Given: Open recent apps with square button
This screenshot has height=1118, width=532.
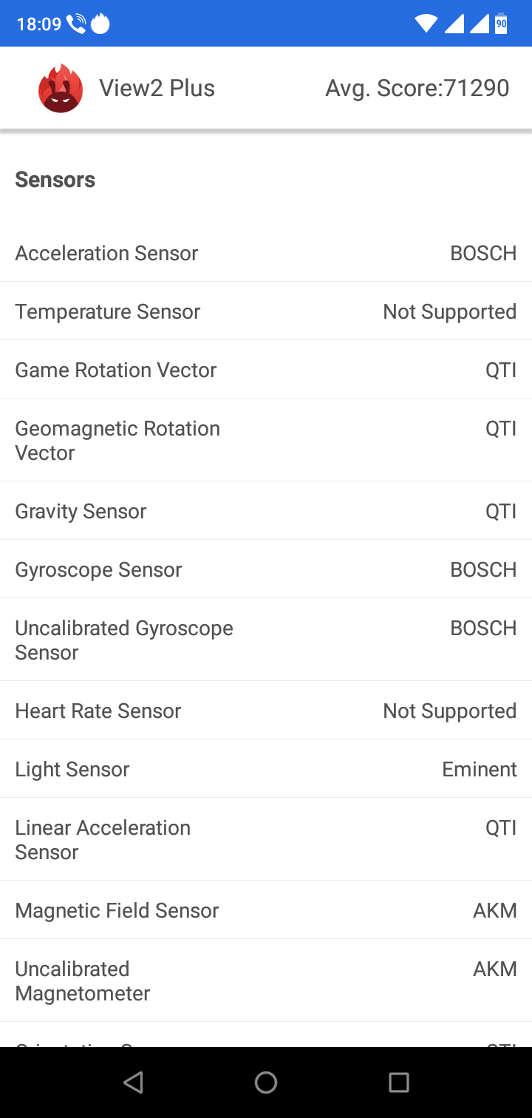Looking at the screenshot, I should click(x=399, y=1083).
